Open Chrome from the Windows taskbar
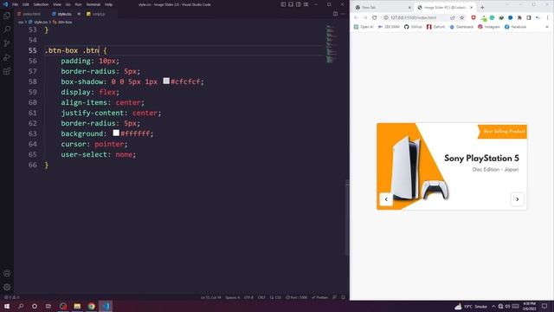 coord(92,306)
